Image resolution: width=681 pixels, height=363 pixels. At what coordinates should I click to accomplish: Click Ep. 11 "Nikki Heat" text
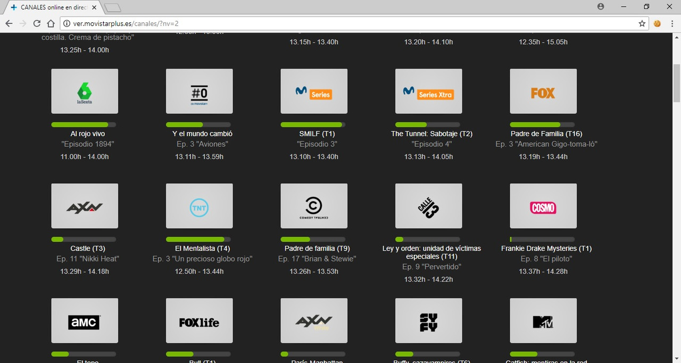[x=88, y=259]
